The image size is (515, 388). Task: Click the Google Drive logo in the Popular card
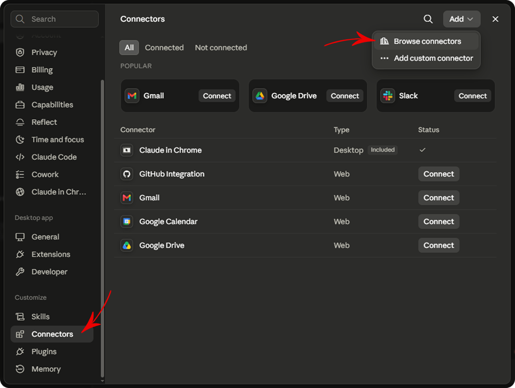[260, 96]
